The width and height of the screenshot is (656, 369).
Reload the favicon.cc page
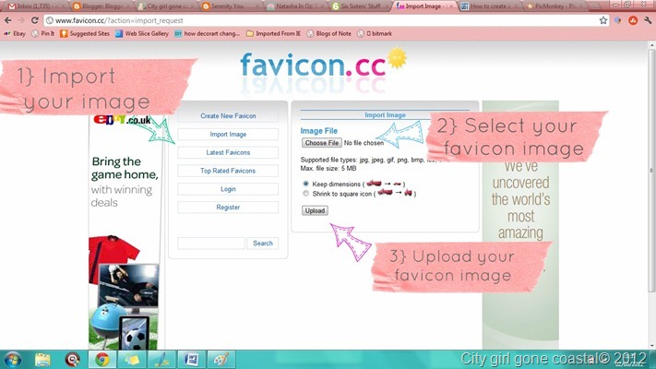pos(35,20)
